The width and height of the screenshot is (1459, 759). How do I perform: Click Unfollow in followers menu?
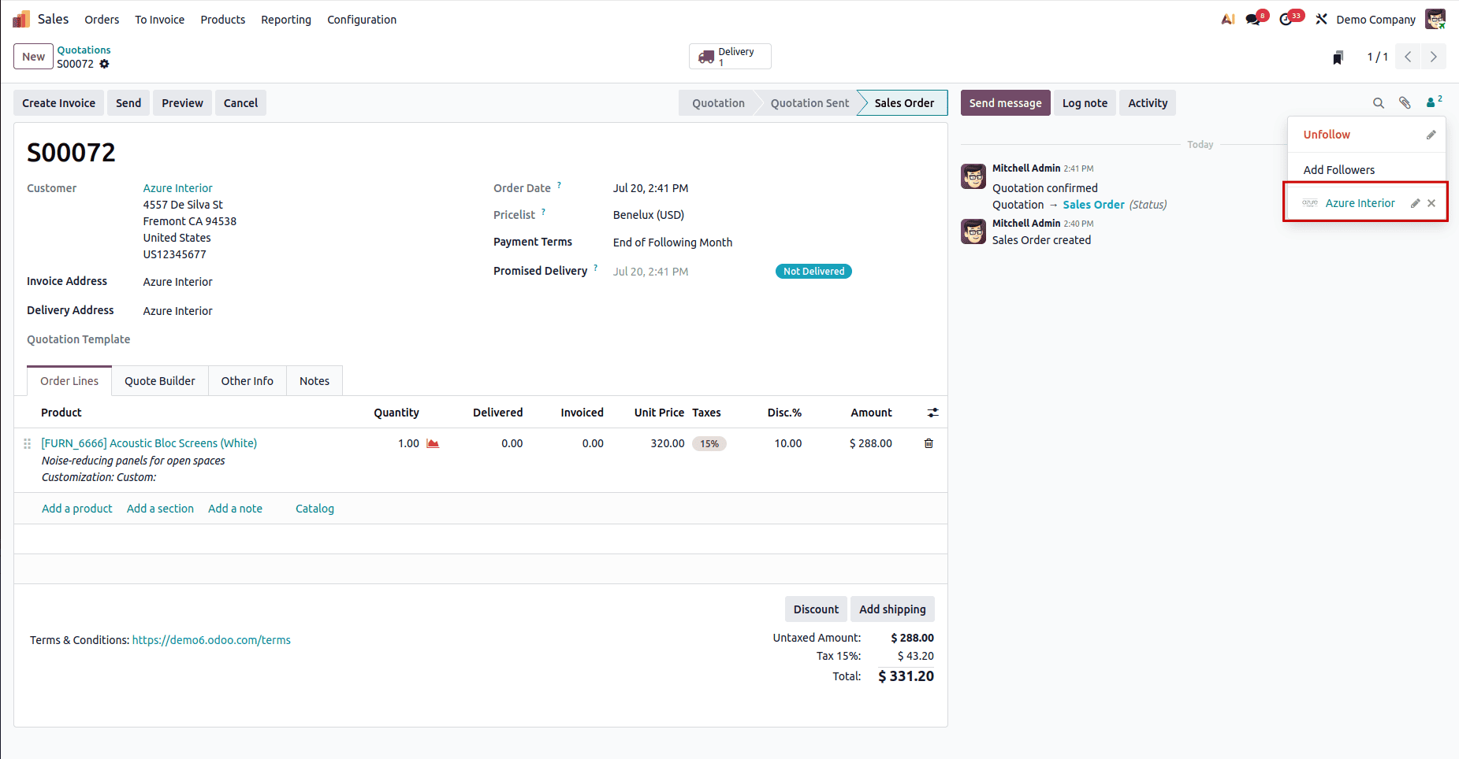[1327, 135]
